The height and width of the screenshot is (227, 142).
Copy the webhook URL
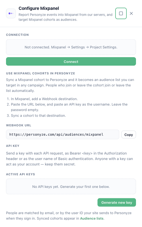pyautogui.click(x=129, y=135)
